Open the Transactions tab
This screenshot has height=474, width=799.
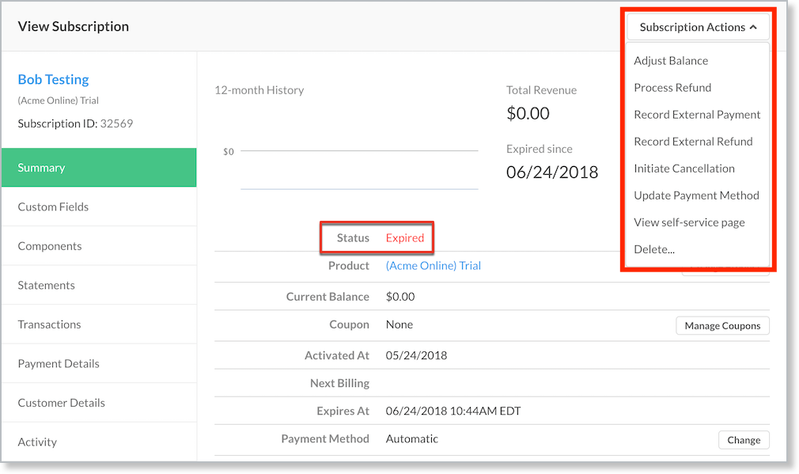pyautogui.click(x=99, y=324)
